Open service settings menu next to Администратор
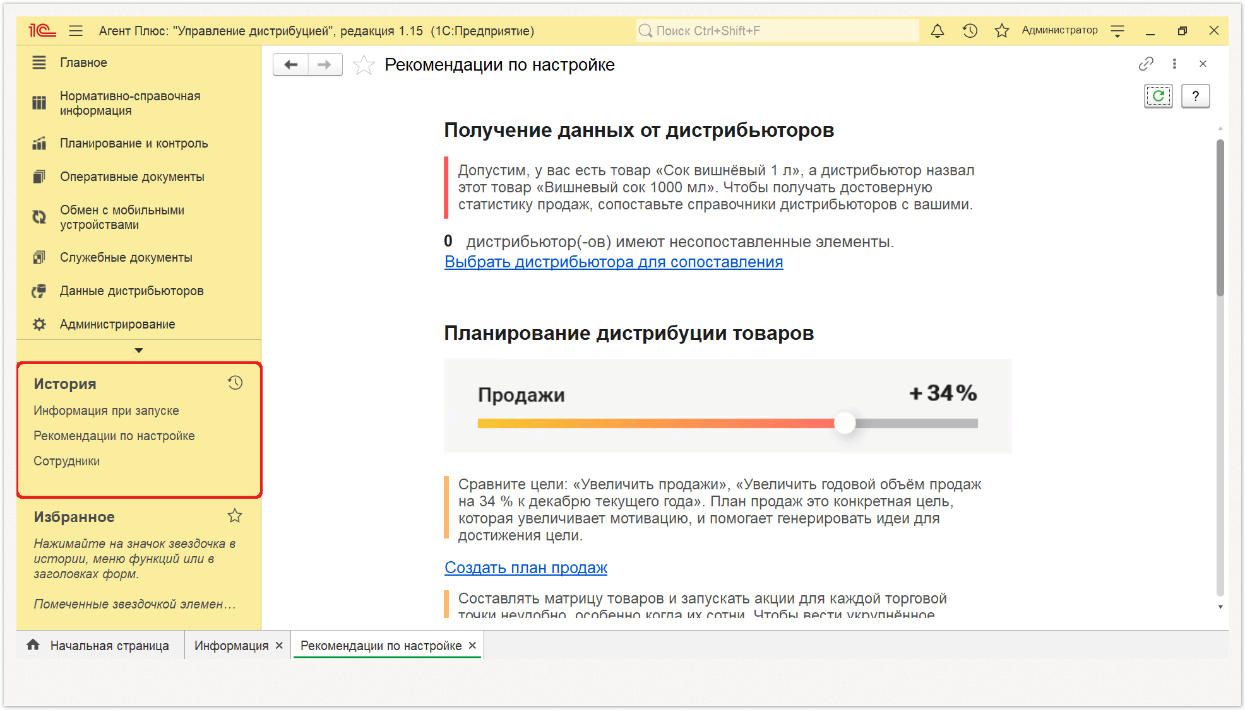 pos(1117,30)
